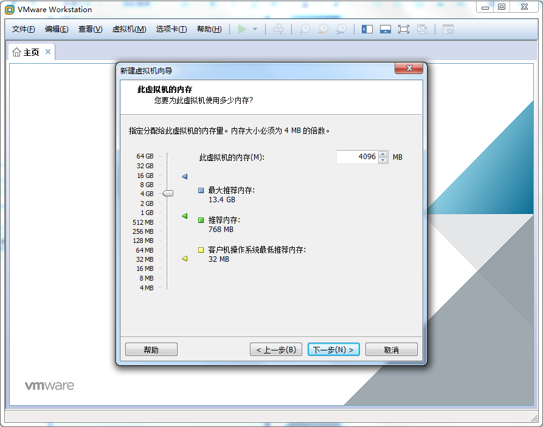Toggle the library sidebar panel icon
Viewport: 543px width, 427px height.
point(367,29)
